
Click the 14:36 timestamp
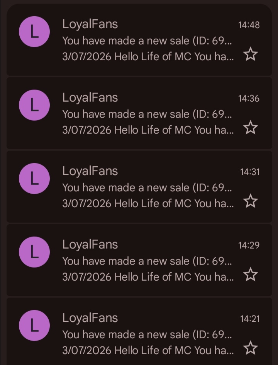pos(249,99)
